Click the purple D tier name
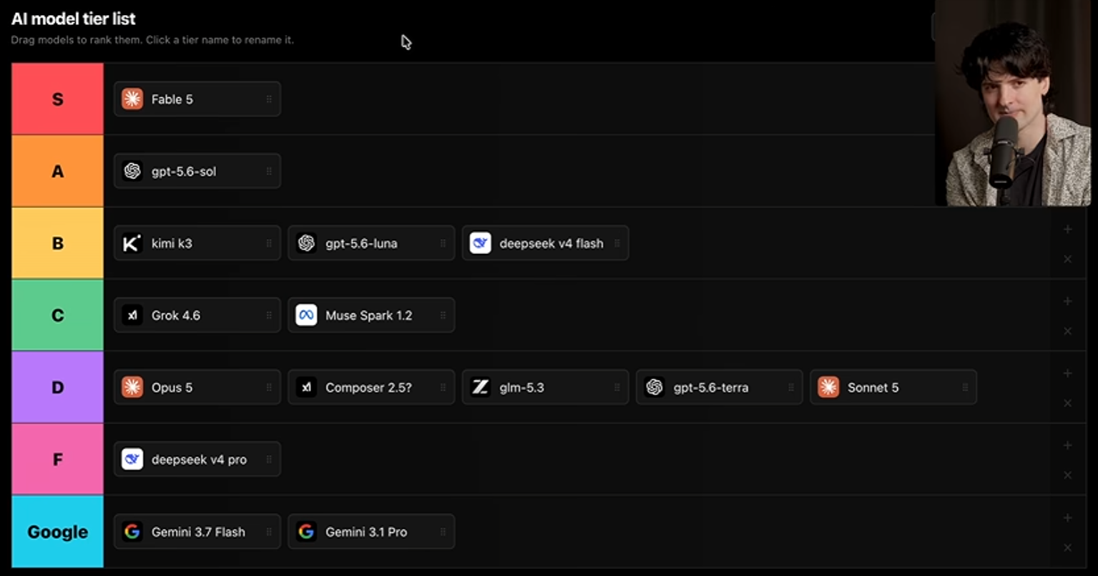Image resolution: width=1098 pixels, height=576 pixels. point(57,388)
